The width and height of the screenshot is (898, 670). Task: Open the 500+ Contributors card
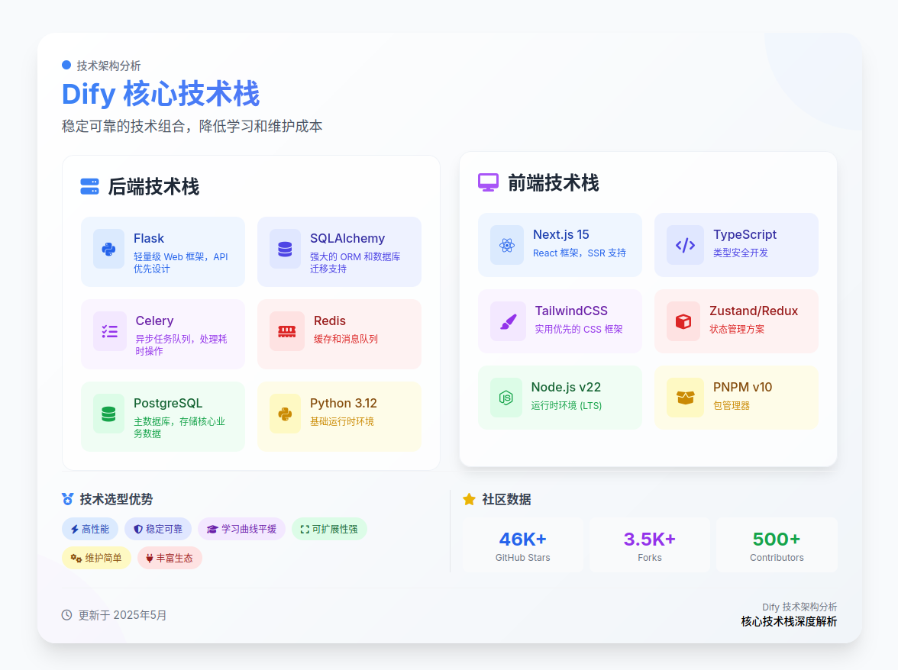777,545
